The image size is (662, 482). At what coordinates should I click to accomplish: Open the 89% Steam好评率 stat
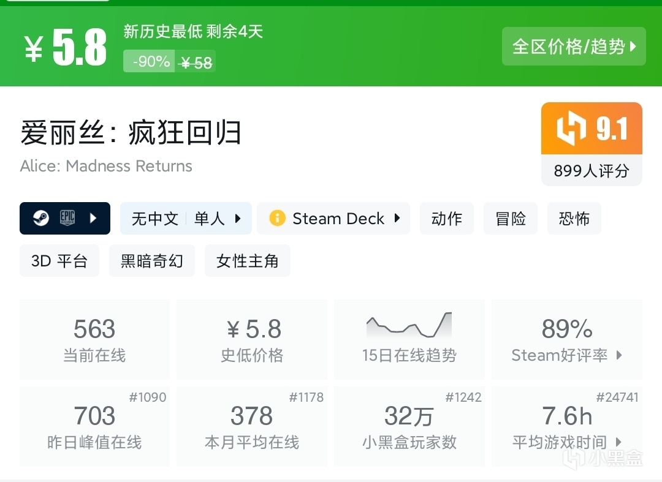pyautogui.click(x=567, y=339)
